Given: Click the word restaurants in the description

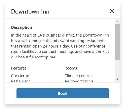Looking at the screenshot, I should tap(95, 41).
